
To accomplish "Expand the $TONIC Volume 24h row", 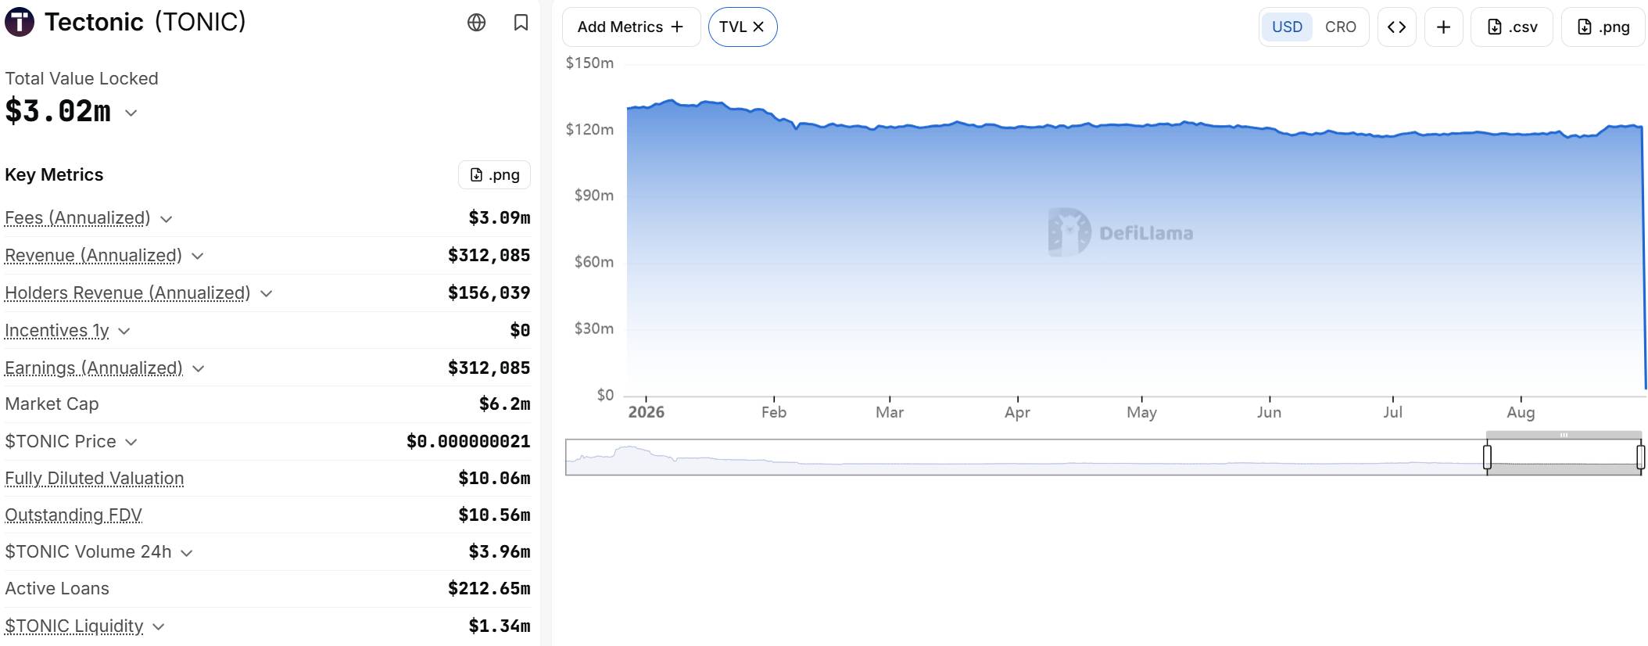I will click(186, 553).
